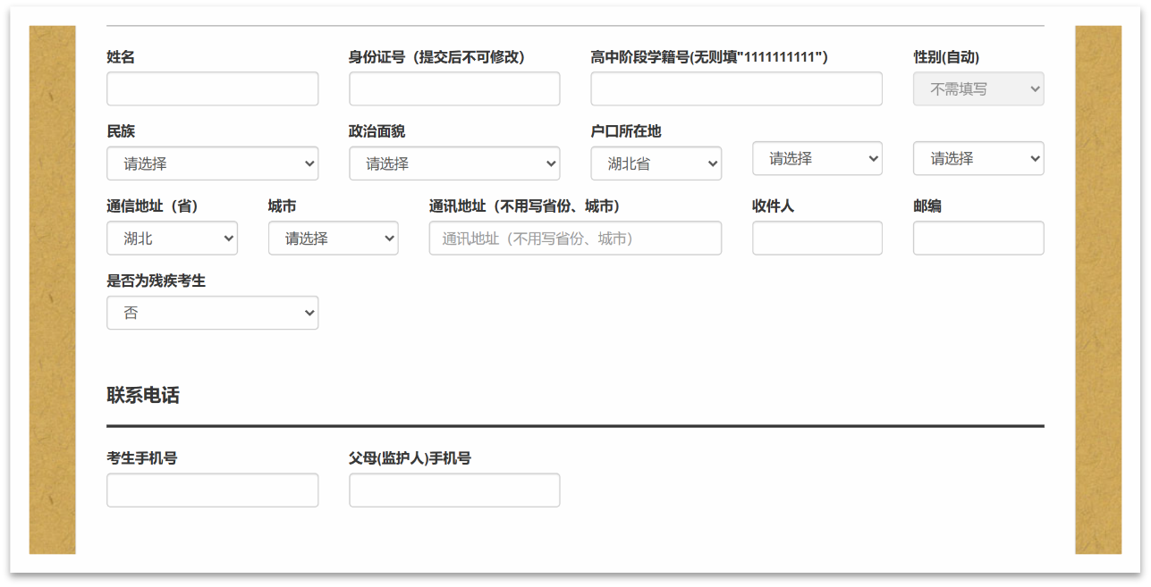Click the 姓名 label
This screenshot has width=1151, height=587.
coord(121,57)
